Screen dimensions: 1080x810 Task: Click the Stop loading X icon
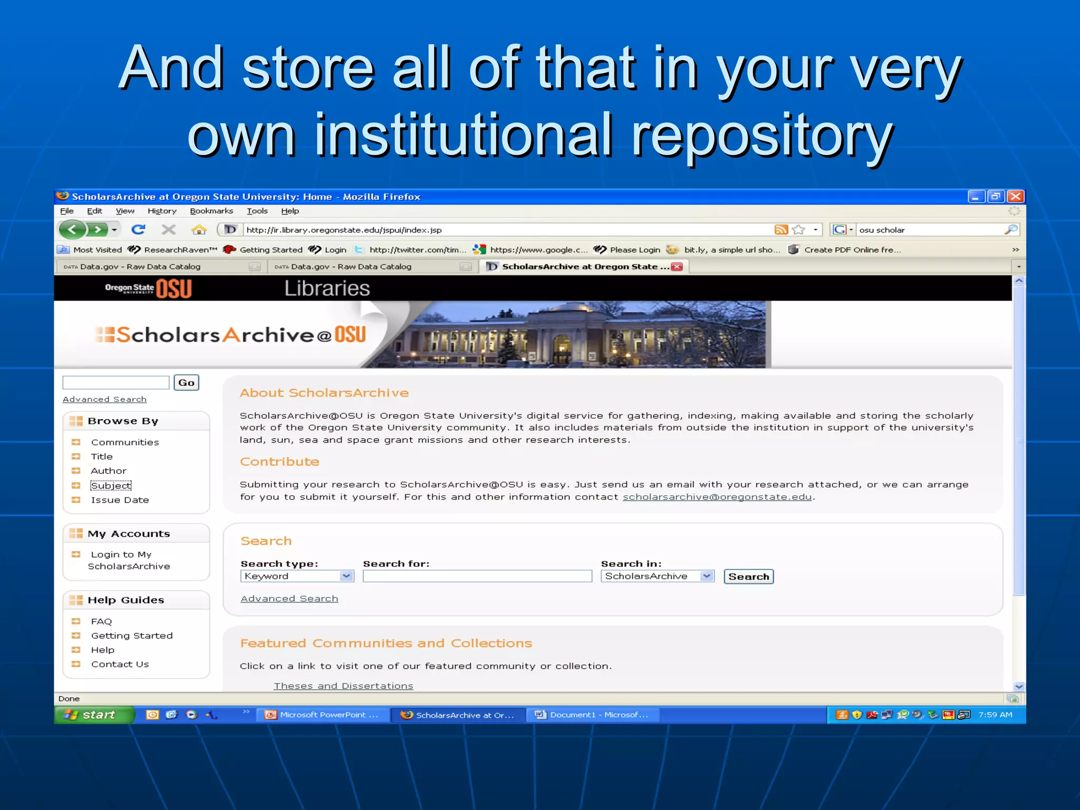pos(169,229)
